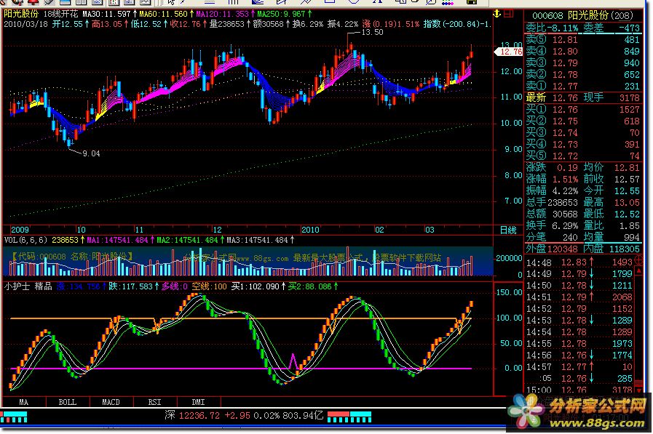This screenshot has width=653, height=434.
Task: Switch to the BOLL indicator tab
Action: click(x=67, y=401)
